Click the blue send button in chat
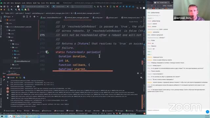The height and width of the screenshot is (118, 210). tap(207, 111)
